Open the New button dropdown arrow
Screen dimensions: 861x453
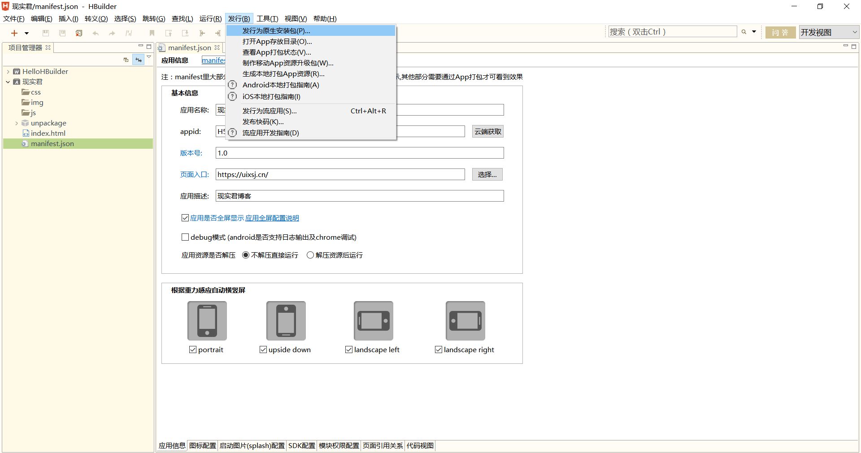coord(26,33)
